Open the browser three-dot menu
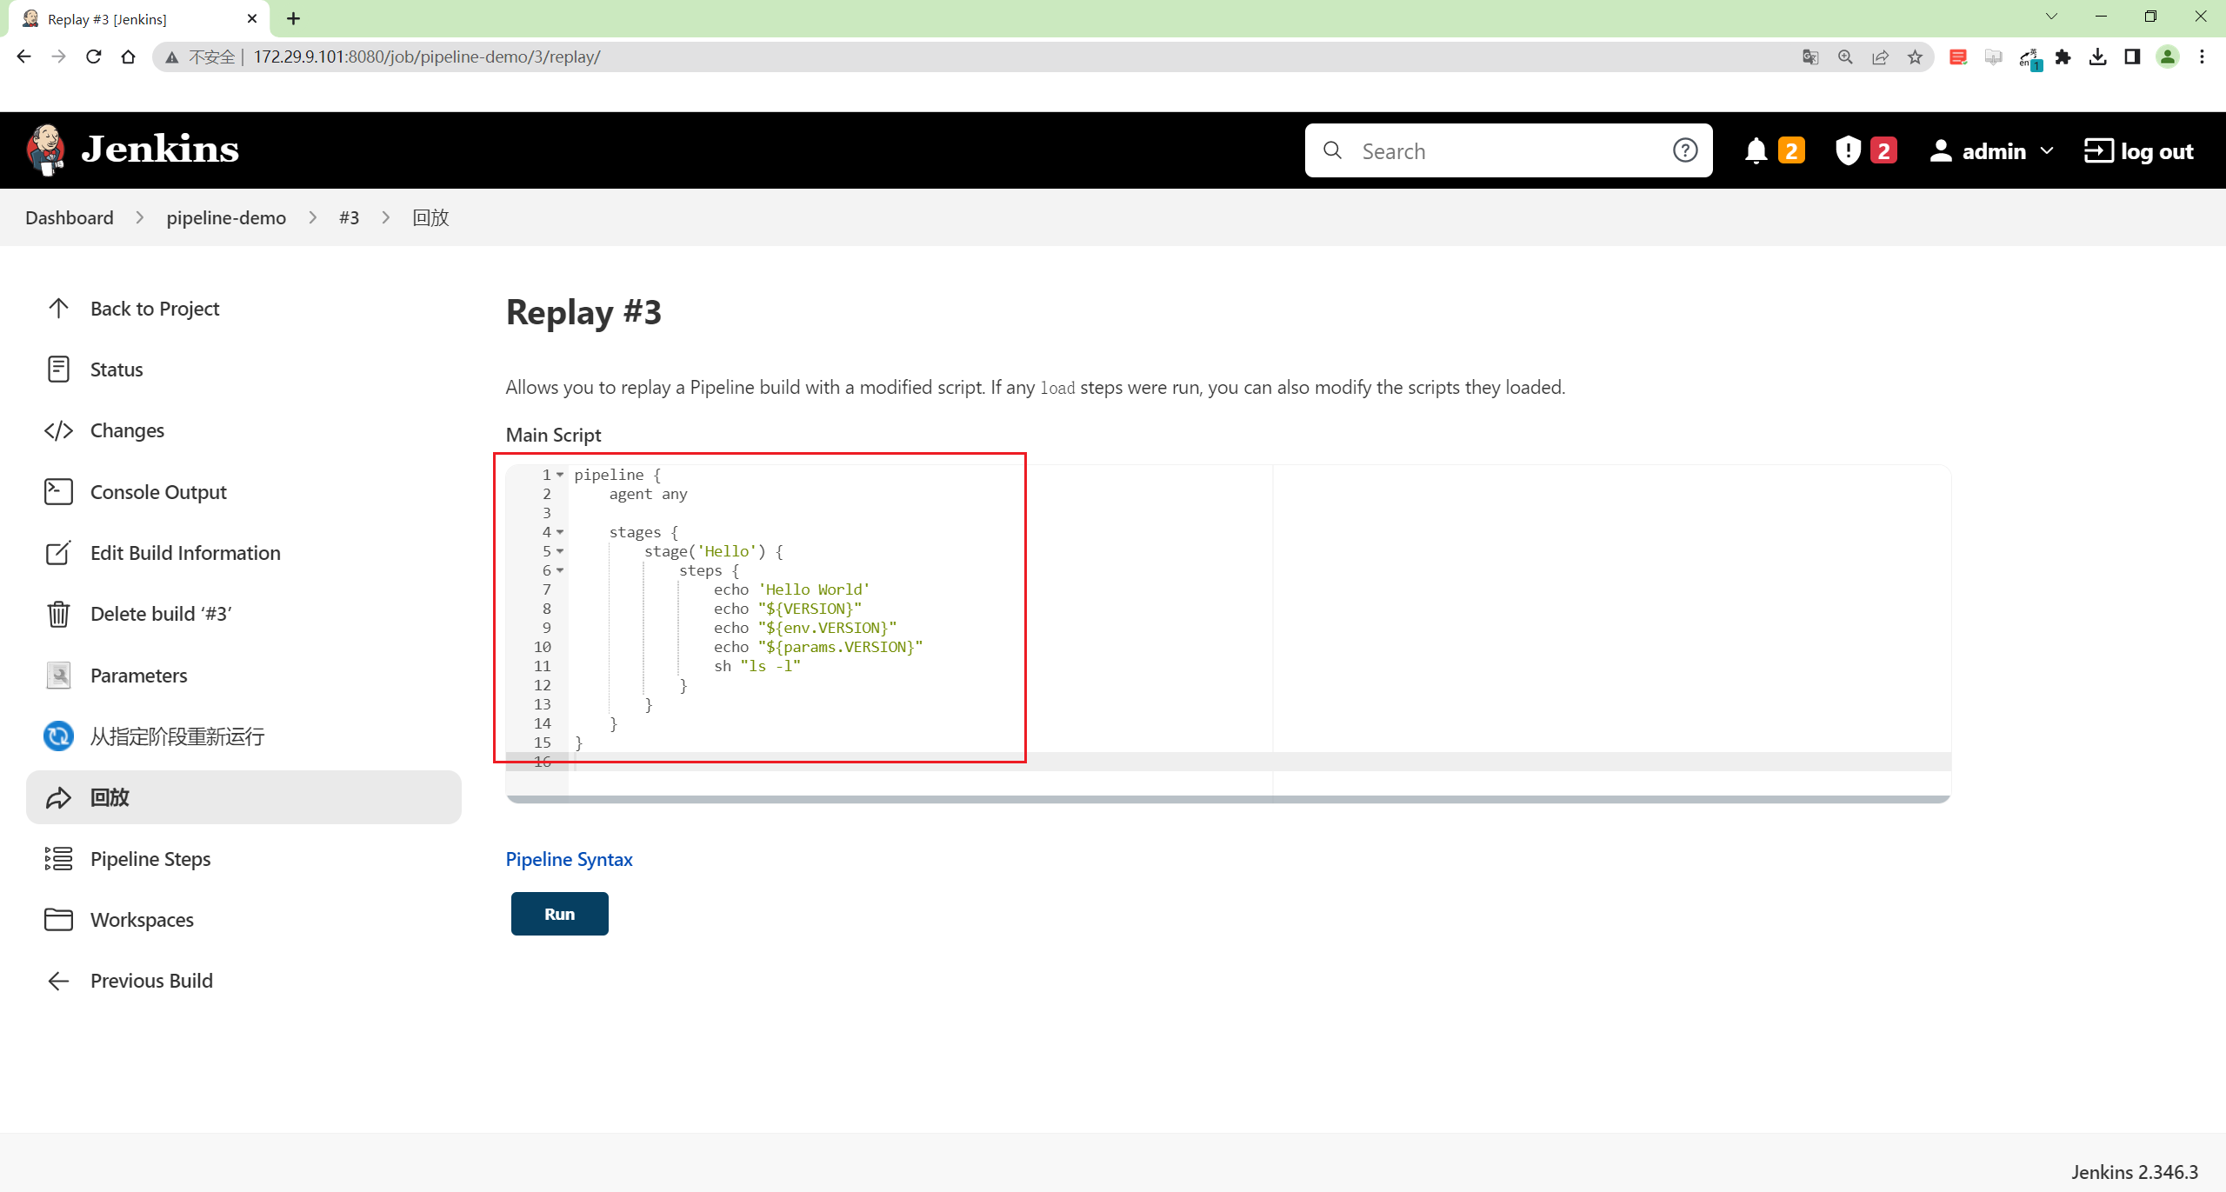Image resolution: width=2226 pixels, height=1192 pixels. click(x=2202, y=57)
